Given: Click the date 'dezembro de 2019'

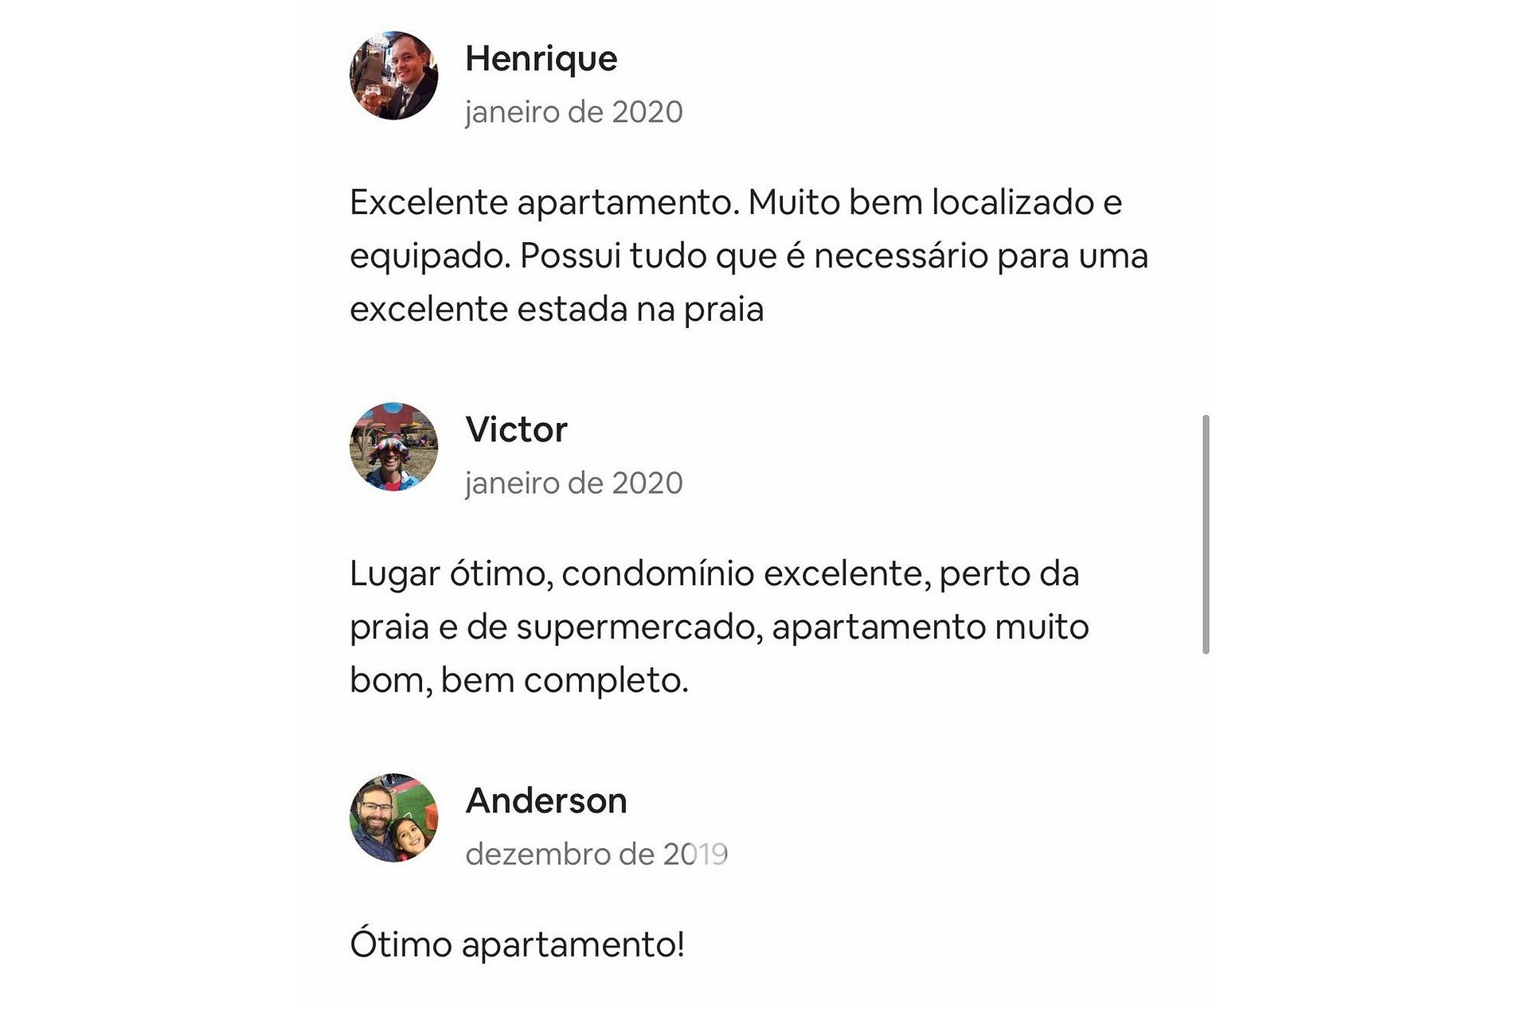Looking at the screenshot, I should pyautogui.click(x=596, y=855).
